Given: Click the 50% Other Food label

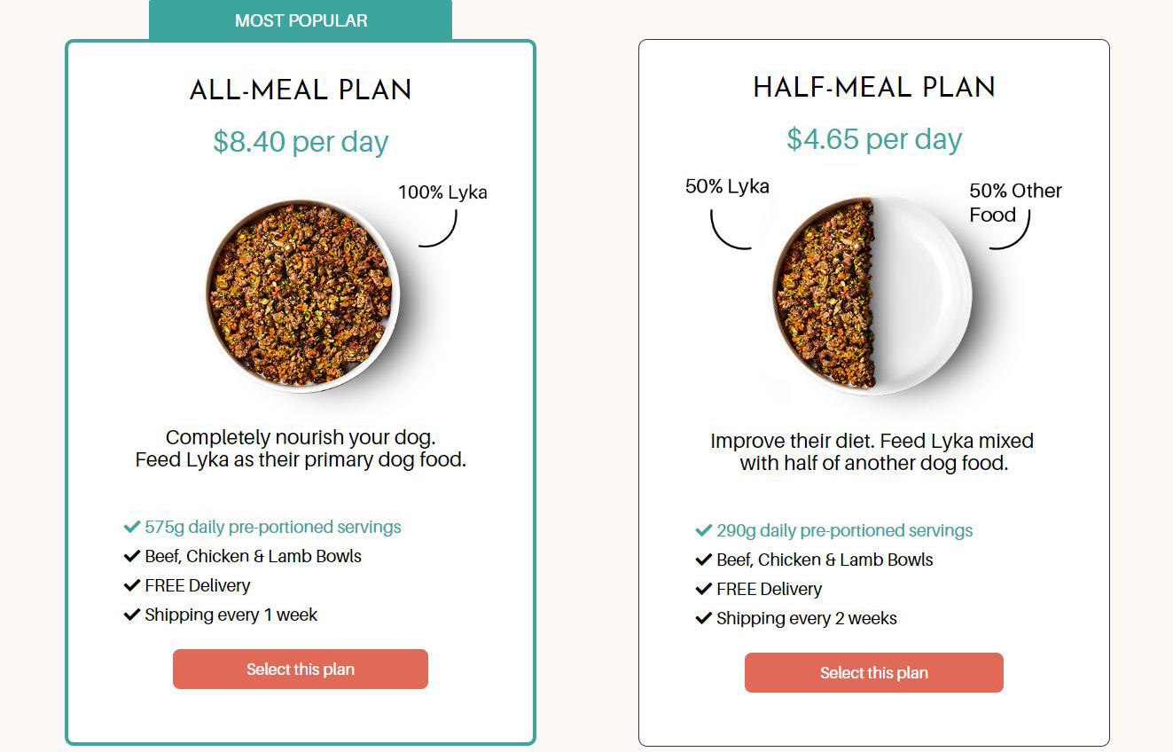Looking at the screenshot, I should [x=1014, y=203].
